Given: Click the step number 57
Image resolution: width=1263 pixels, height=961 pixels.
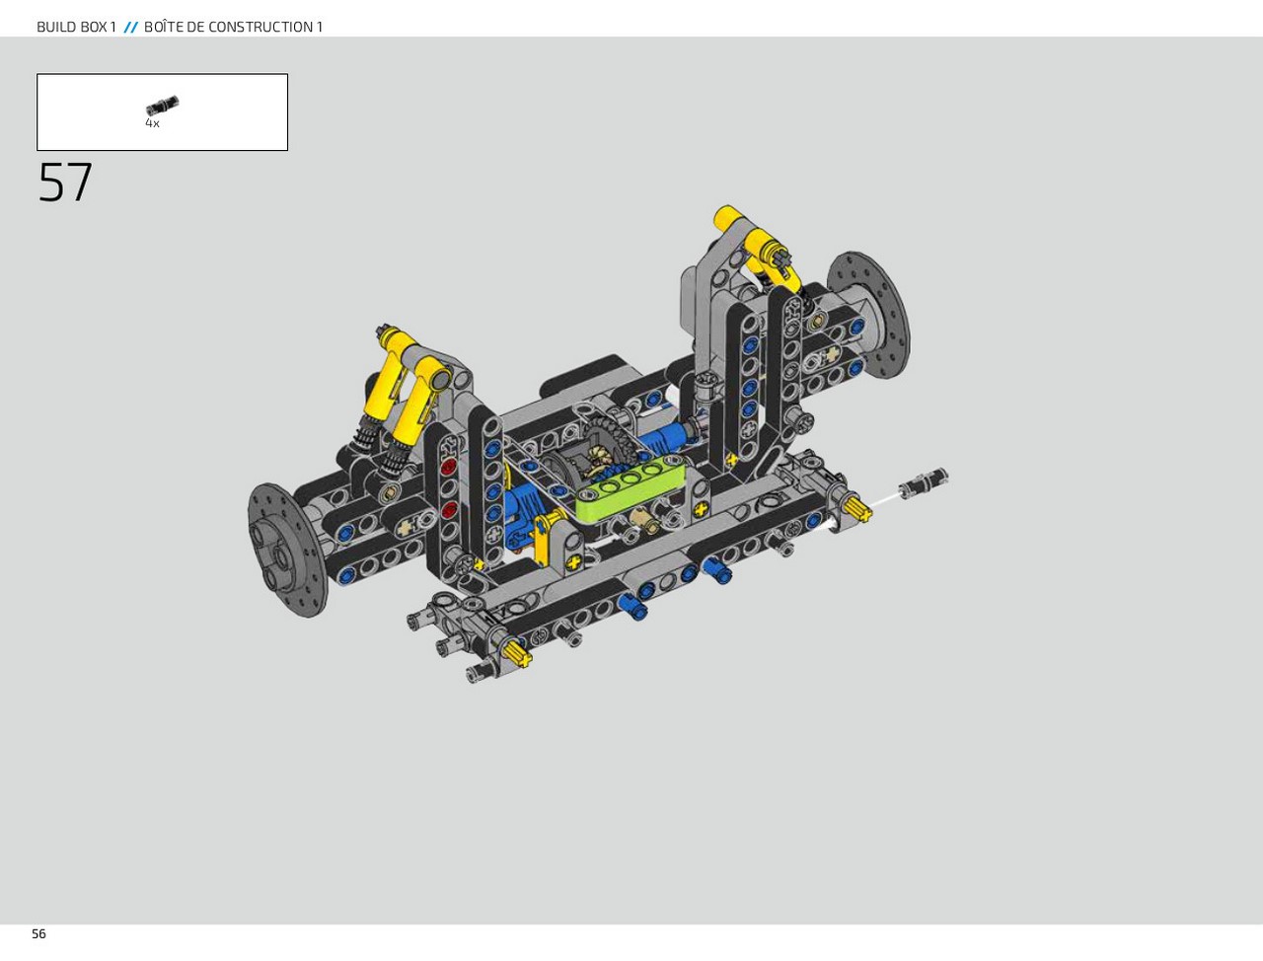Looking at the screenshot, I should 65,184.
